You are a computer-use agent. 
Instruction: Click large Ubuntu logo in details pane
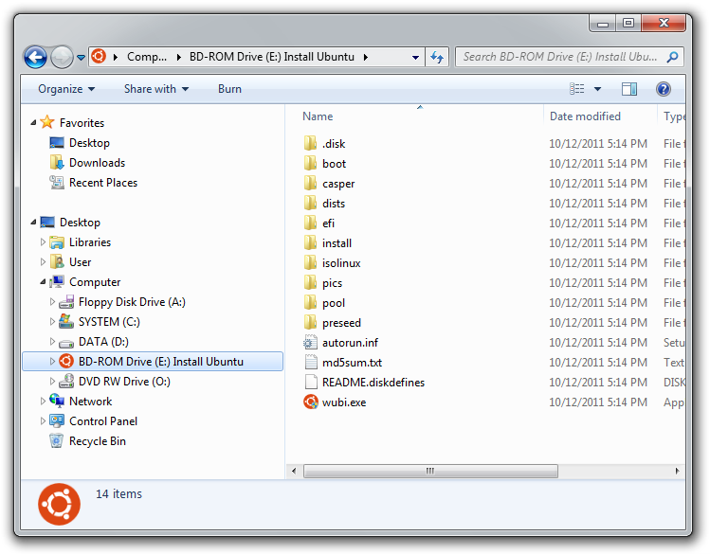point(60,504)
